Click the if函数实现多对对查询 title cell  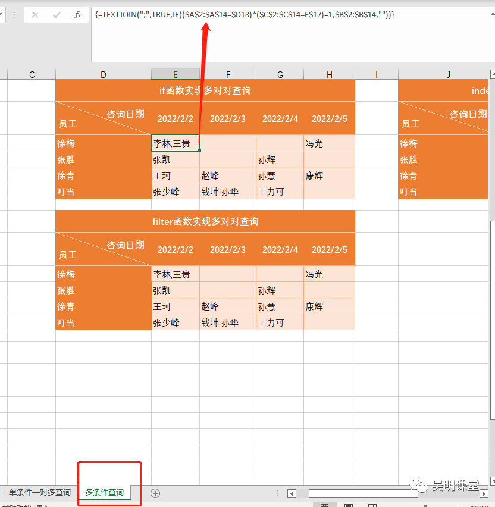coord(205,90)
